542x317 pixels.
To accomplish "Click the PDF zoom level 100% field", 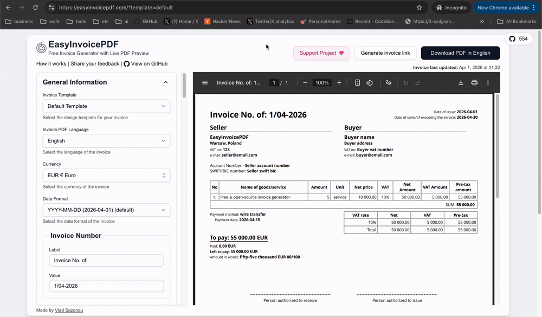I will click(322, 82).
